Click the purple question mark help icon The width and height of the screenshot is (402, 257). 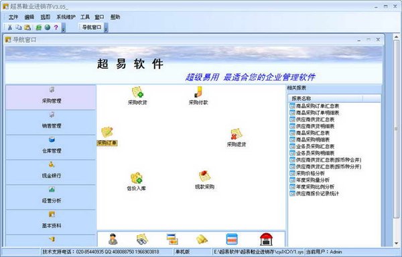[56, 27]
